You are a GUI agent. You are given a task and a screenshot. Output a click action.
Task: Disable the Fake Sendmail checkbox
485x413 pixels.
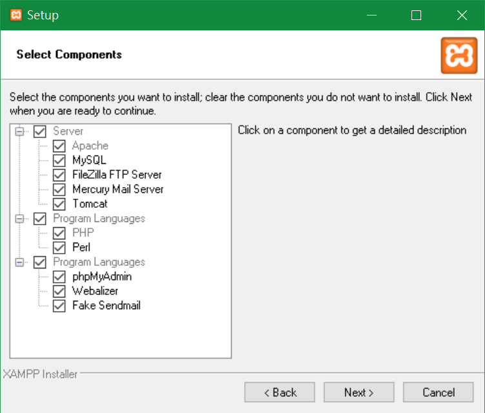[x=59, y=306]
